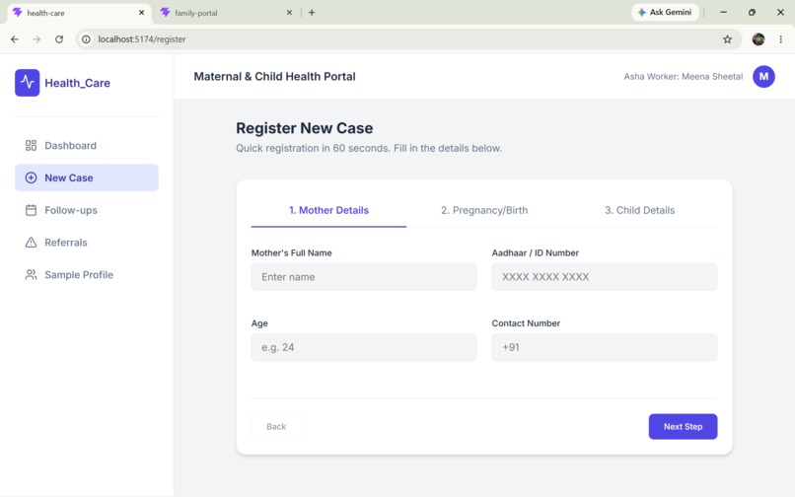Click the browser forward arrow
Screen dimensions: 795x497
pos(36,39)
